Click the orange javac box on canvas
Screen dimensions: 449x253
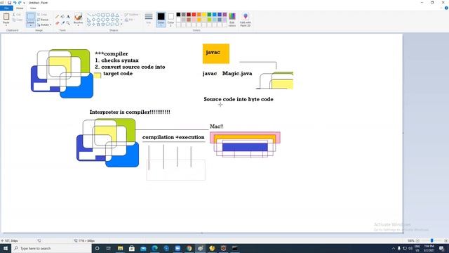click(x=216, y=53)
